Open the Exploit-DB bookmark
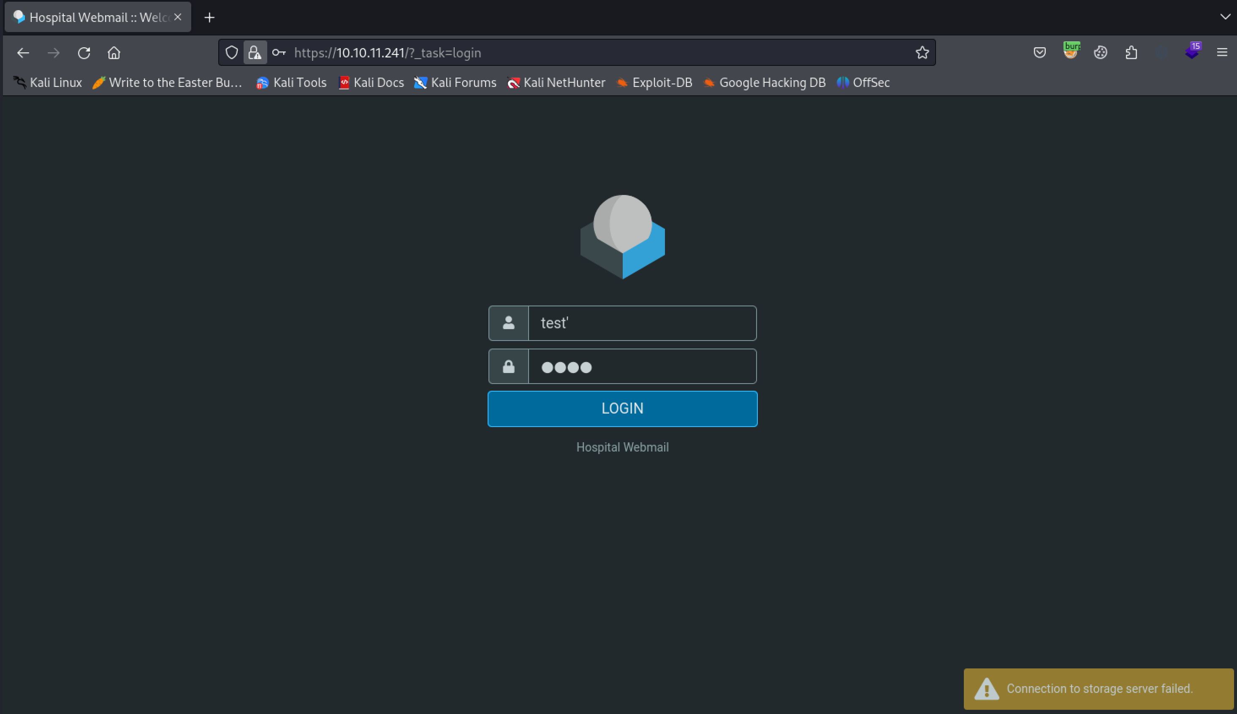 [654, 82]
